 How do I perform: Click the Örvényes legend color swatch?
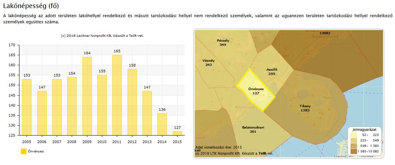[24, 151]
